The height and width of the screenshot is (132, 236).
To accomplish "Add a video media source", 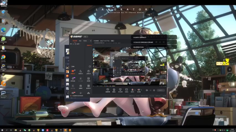I will tap(127, 90).
